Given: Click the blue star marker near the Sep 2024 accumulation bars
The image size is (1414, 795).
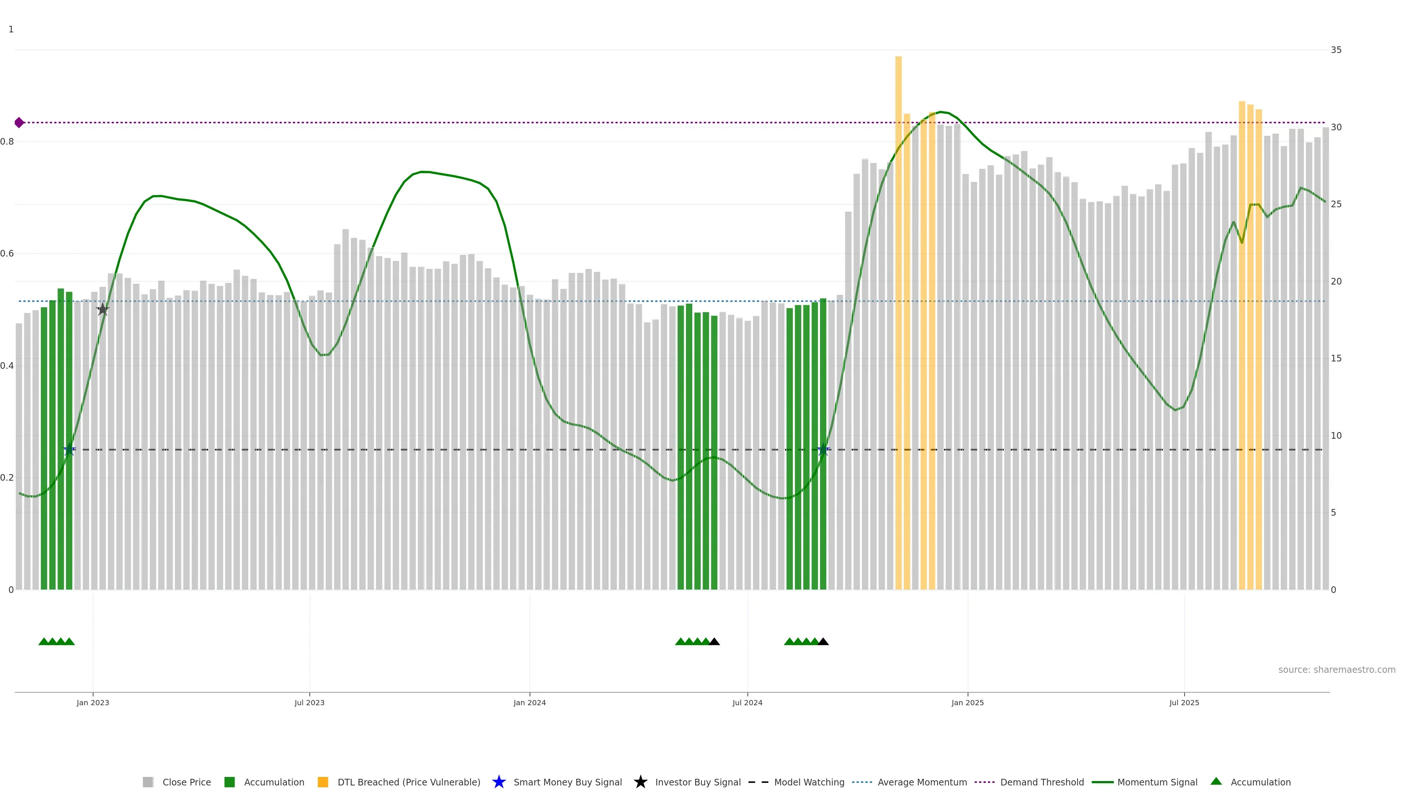Looking at the screenshot, I should tap(823, 450).
